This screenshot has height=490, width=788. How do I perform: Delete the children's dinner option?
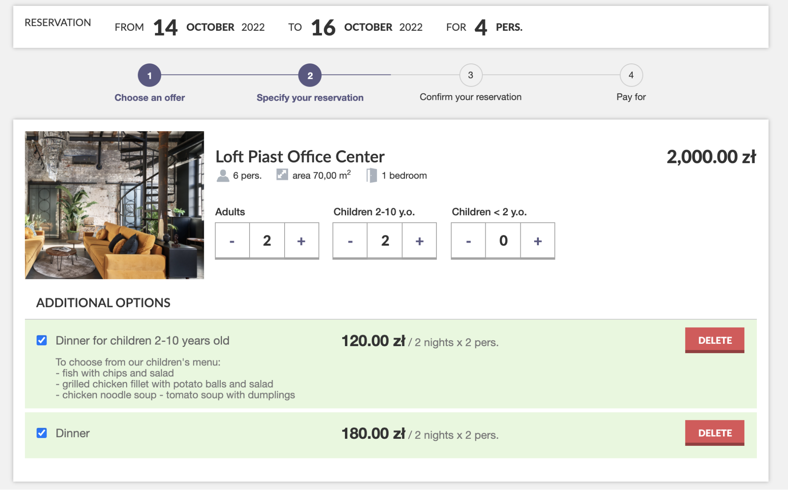click(714, 340)
